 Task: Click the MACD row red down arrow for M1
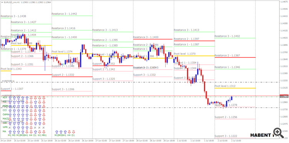10,119
